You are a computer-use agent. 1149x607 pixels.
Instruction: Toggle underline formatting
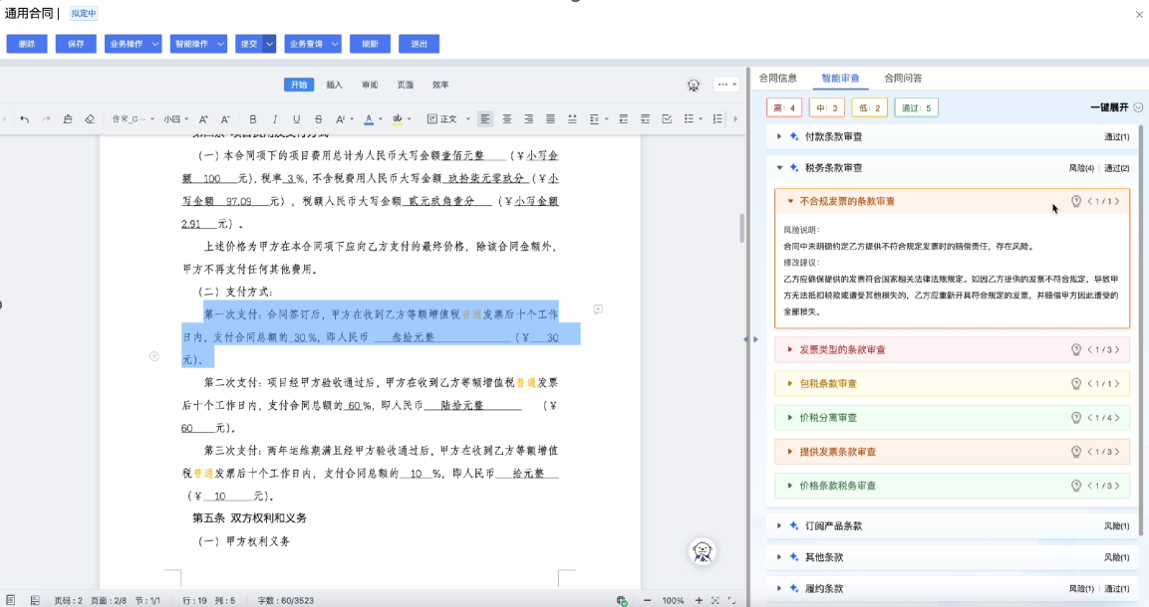click(x=296, y=119)
